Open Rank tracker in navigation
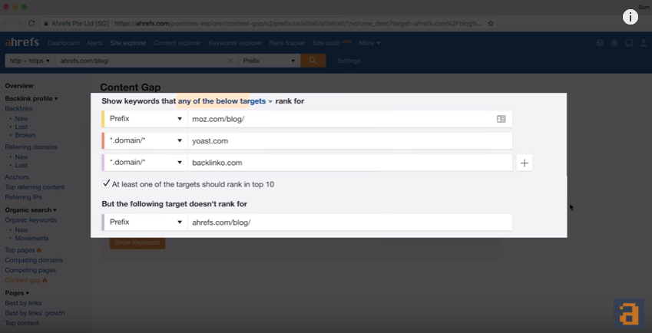 pyautogui.click(x=287, y=43)
